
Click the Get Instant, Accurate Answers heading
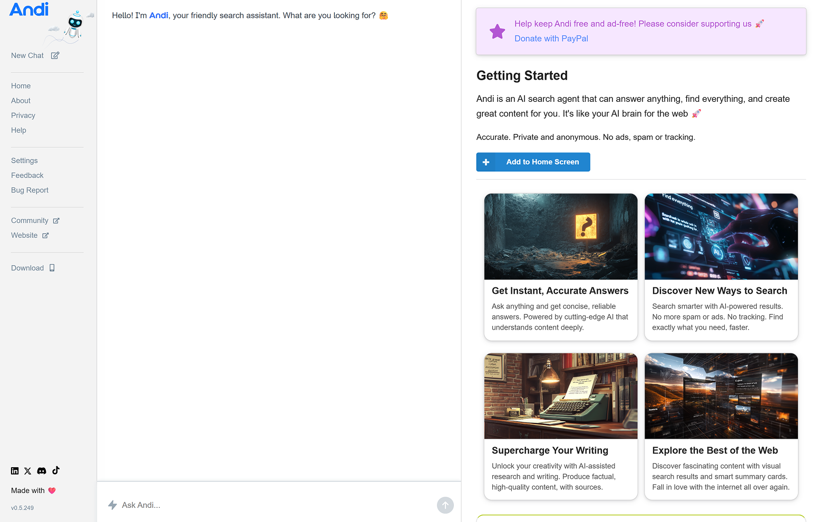point(560,291)
